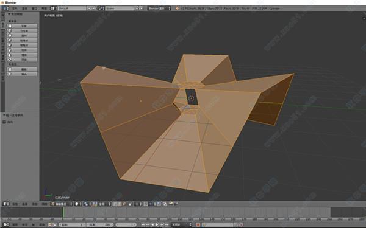Play the animation in reverse
366x228 pixels.
point(152,224)
